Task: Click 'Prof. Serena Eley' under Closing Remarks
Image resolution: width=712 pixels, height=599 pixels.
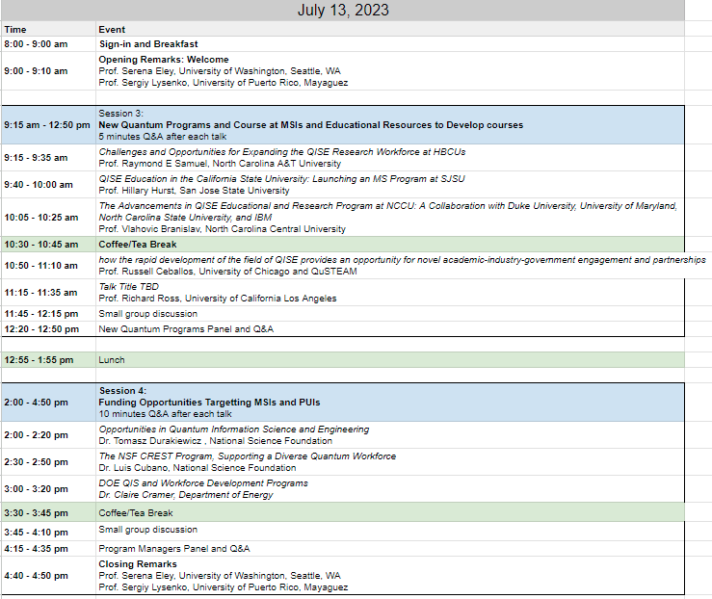Action: coord(220,575)
